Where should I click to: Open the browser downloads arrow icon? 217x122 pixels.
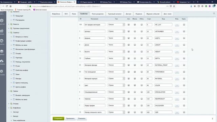click(191, 6)
